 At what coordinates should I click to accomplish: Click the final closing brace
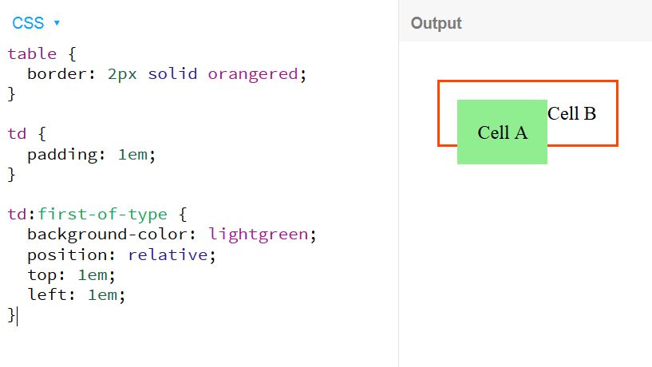(x=11, y=315)
